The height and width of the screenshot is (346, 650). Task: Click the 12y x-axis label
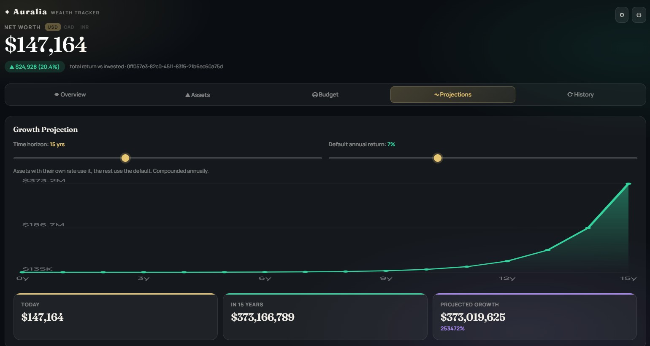point(507,279)
